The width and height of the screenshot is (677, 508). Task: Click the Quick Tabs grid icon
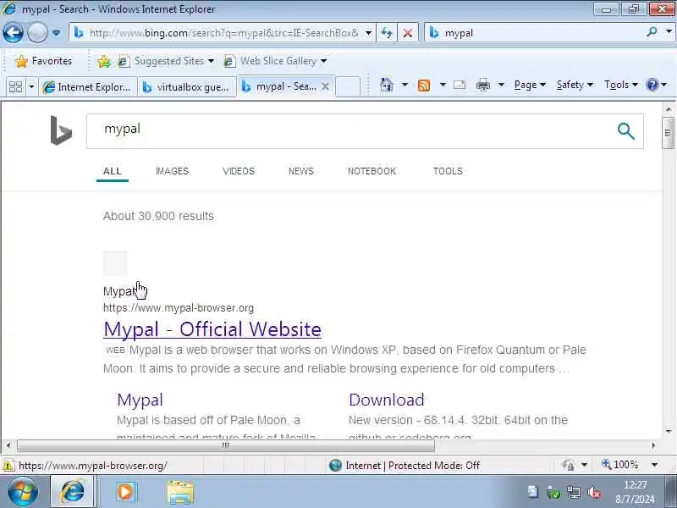[x=15, y=87]
